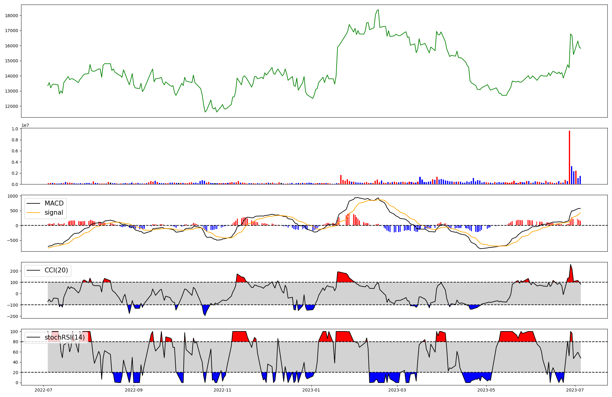Click the tallest red volume bar
Screen dimensions: 612x397
click(569, 157)
